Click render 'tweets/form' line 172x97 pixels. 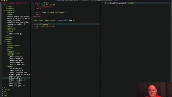54,20
